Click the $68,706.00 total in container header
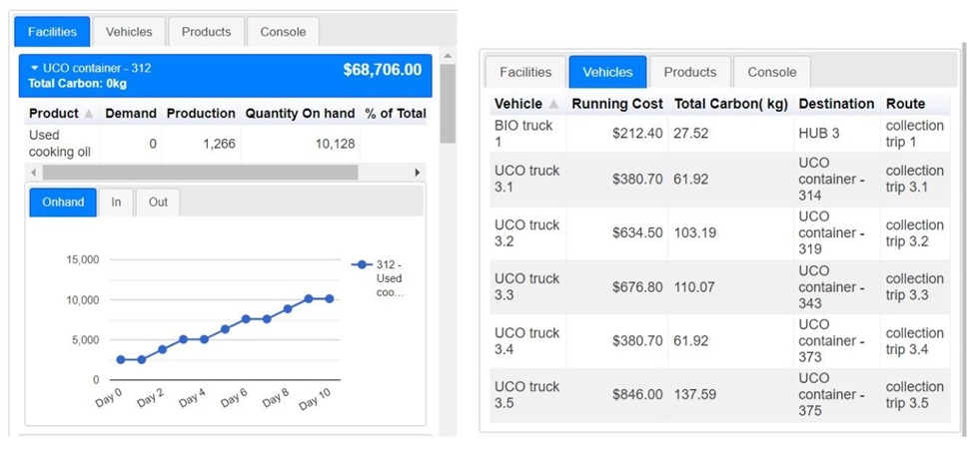 pyautogui.click(x=382, y=70)
